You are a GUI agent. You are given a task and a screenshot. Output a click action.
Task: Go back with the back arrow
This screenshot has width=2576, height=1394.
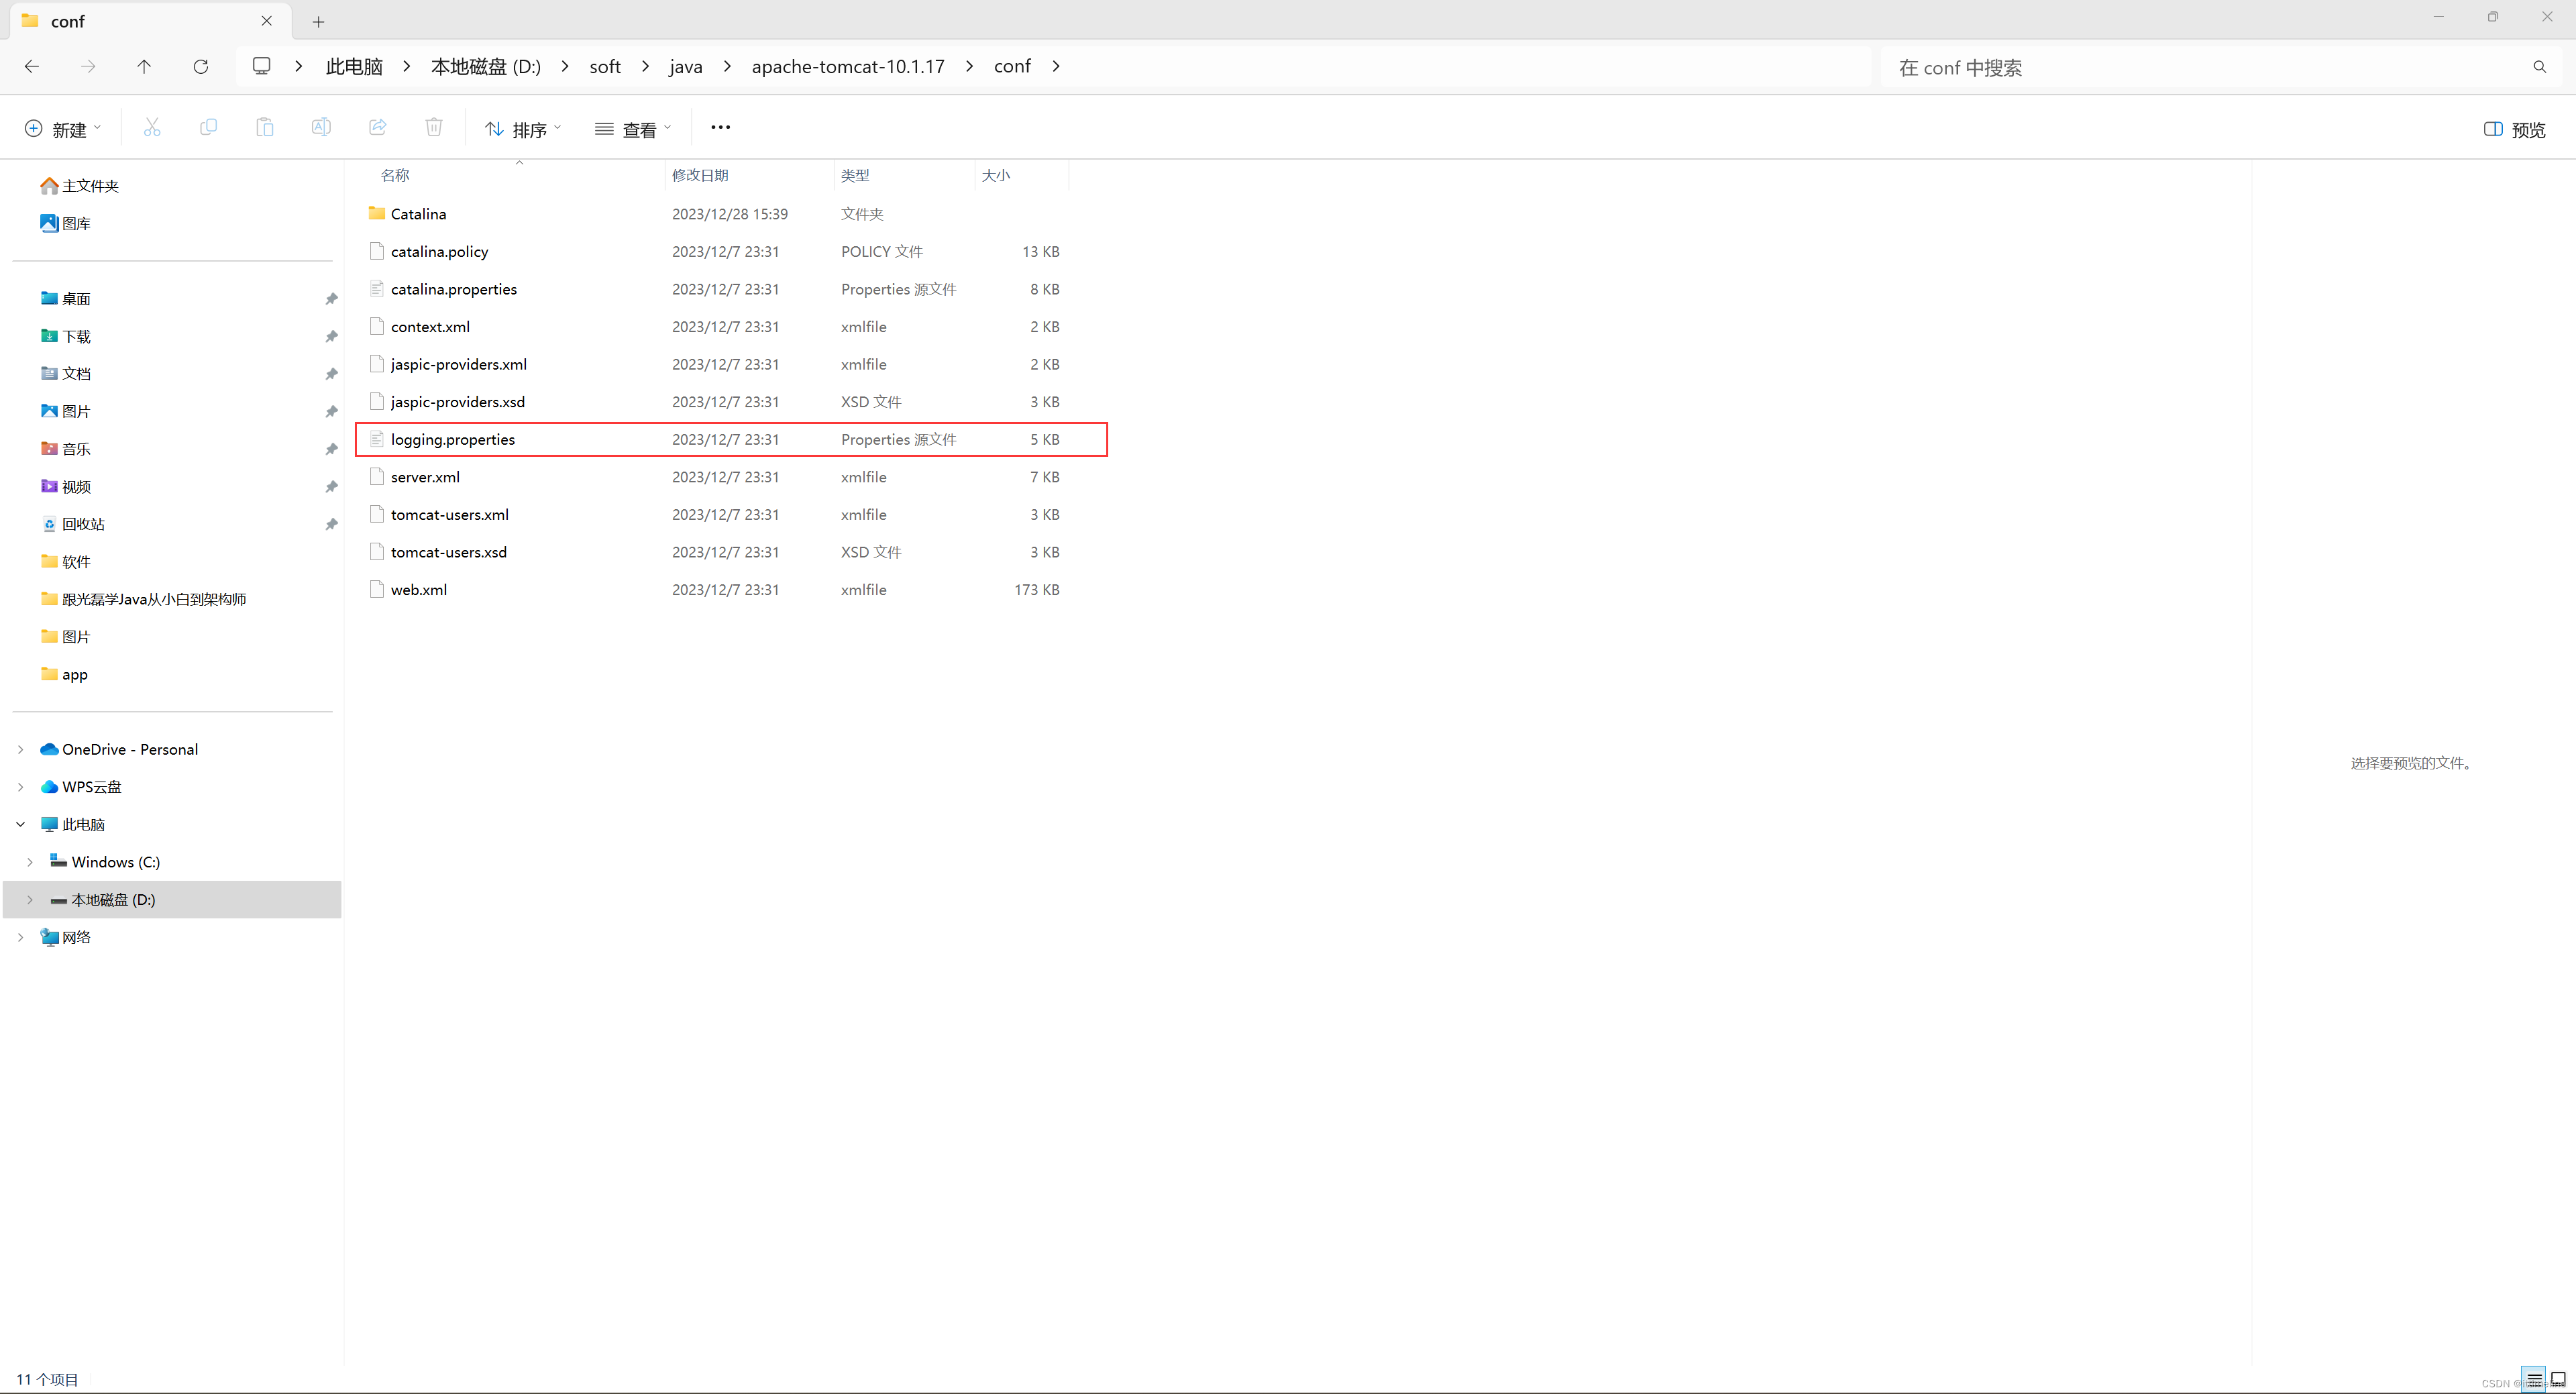32,66
